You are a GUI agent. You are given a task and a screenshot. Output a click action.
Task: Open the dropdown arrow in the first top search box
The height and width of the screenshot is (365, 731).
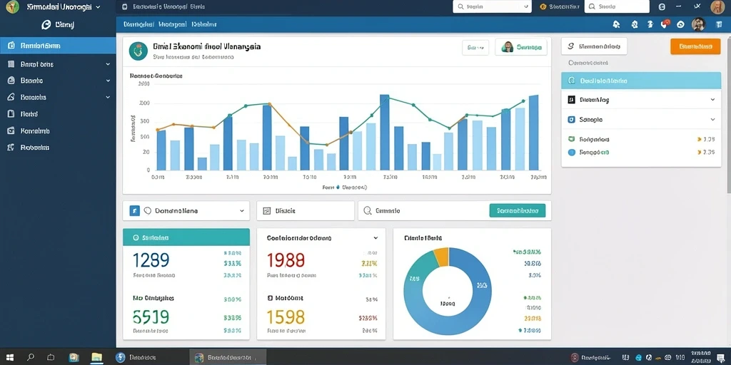point(526,7)
